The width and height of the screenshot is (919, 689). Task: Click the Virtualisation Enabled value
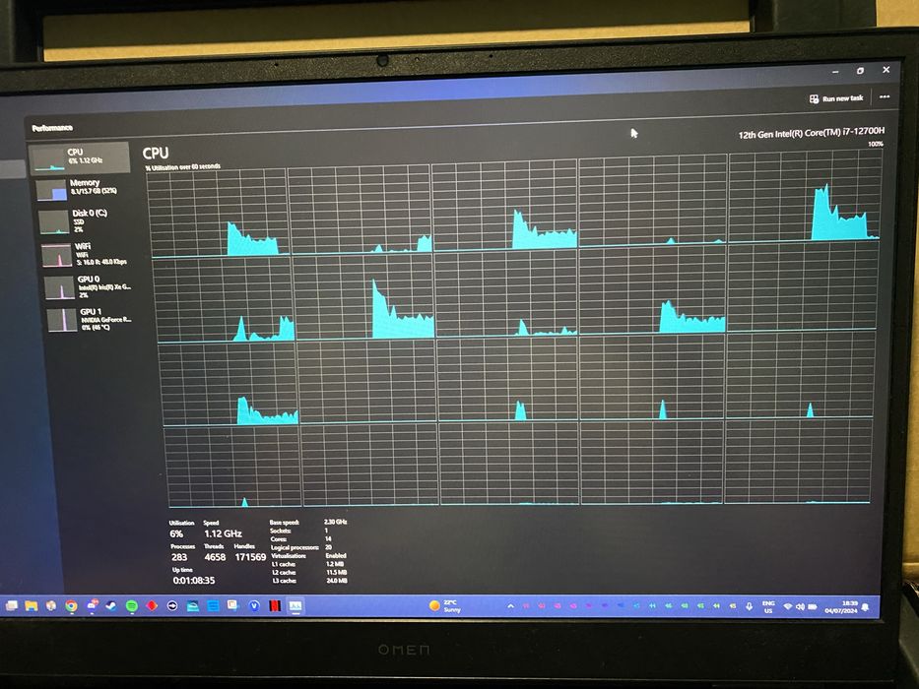pos(336,555)
